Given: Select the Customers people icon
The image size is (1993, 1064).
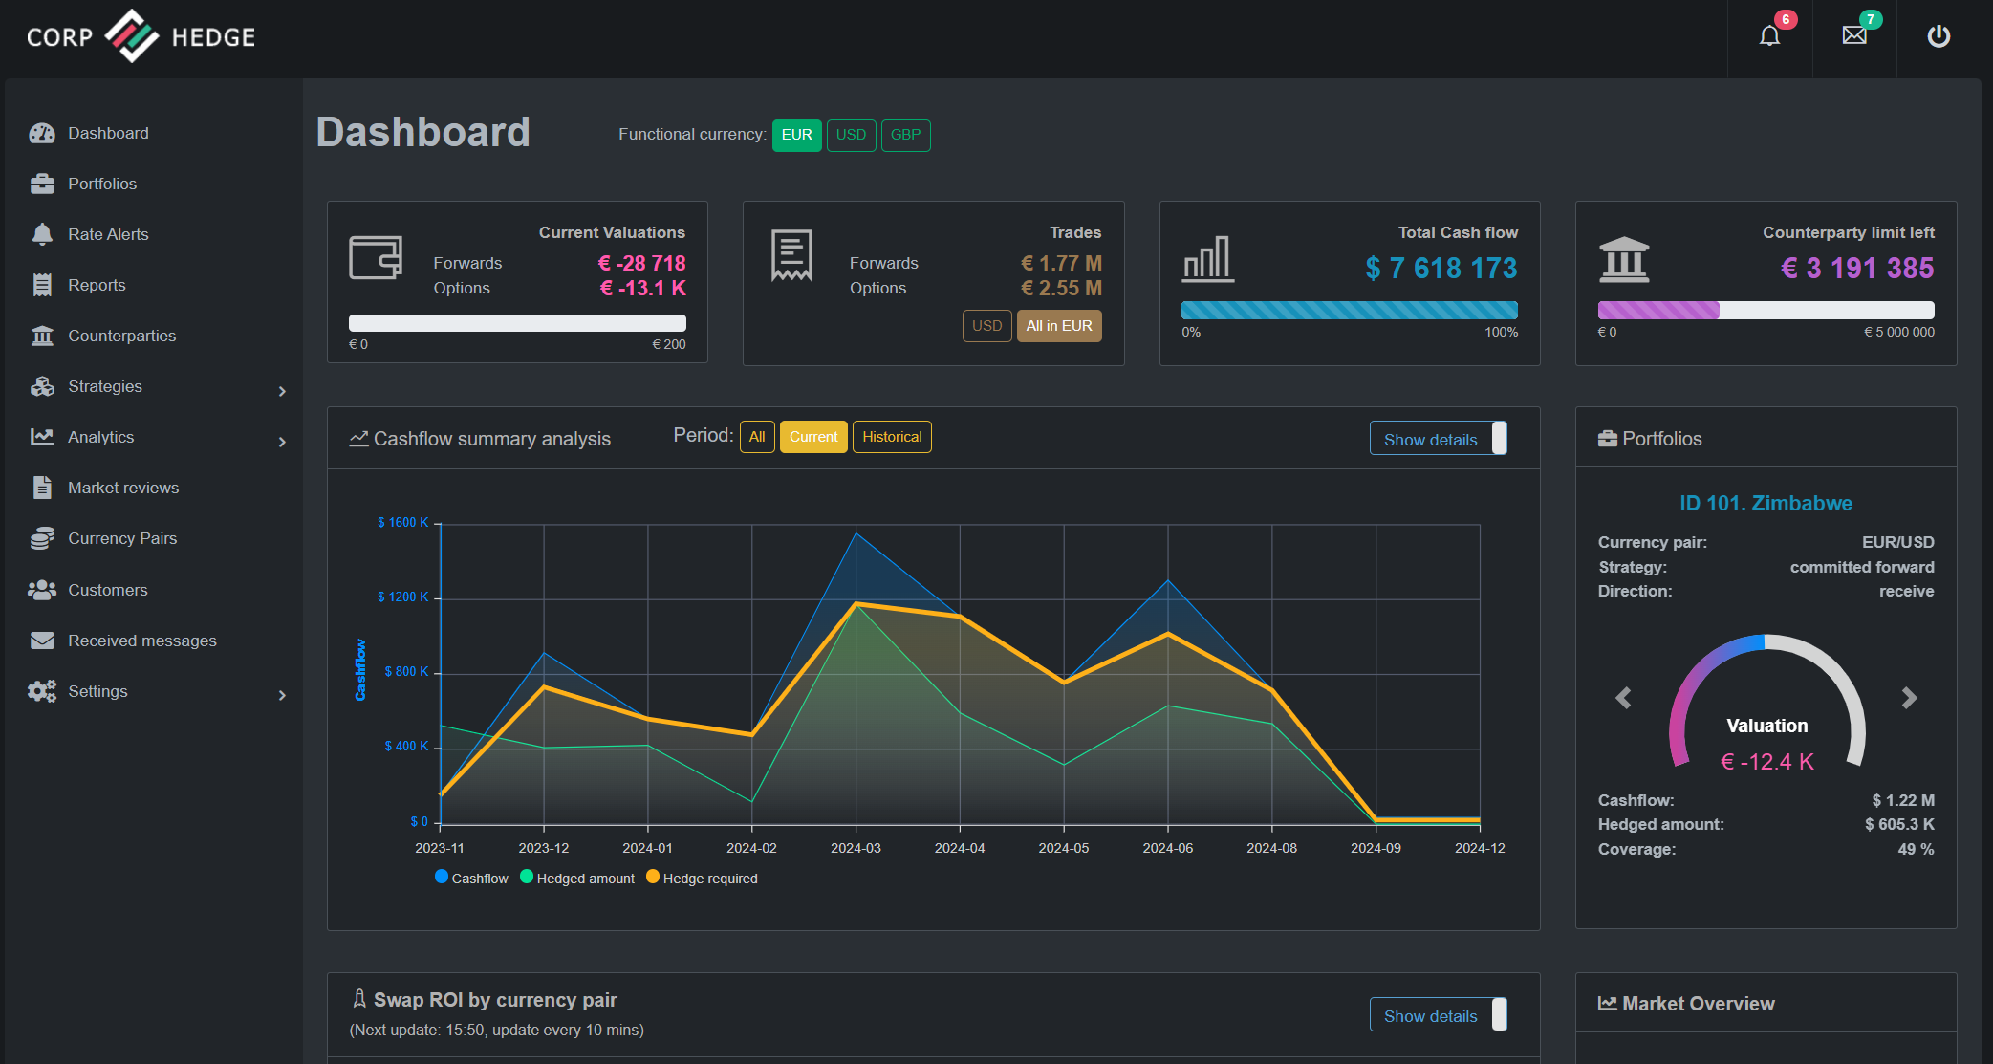Looking at the screenshot, I should (x=42, y=590).
